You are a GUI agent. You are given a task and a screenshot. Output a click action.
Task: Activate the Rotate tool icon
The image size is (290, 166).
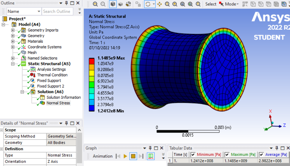tap(148, 4)
